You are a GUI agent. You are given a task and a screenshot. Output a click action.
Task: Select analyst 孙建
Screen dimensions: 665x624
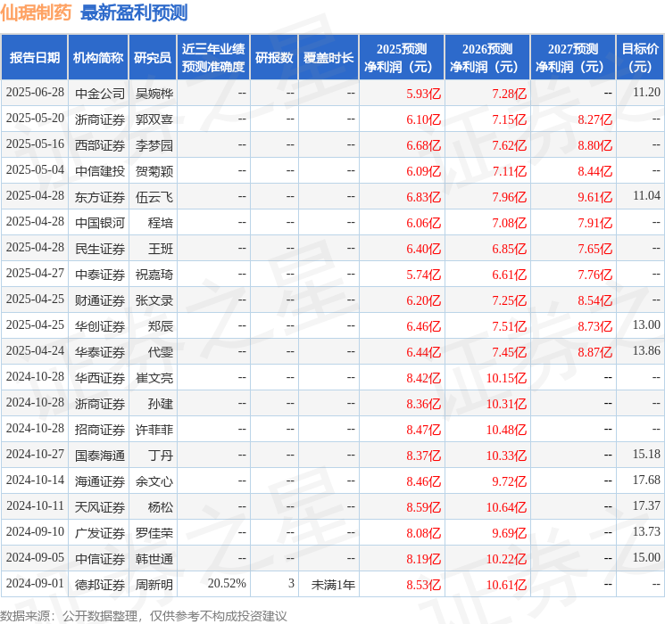(161, 404)
